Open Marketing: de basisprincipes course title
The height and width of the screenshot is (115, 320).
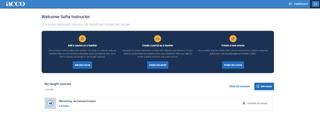(77, 101)
